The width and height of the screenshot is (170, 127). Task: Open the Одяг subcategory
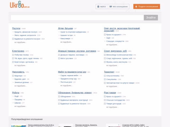tap(108, 38)
